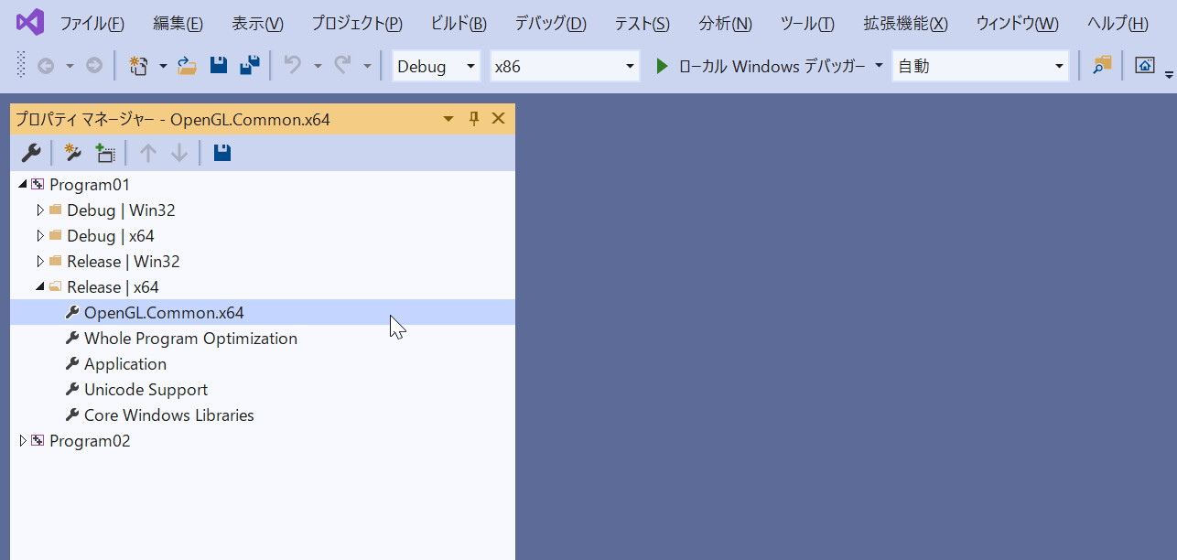Click Add Existing Property Sheet icon
The image size is (1177, 560).
click(x=105, y=153)
